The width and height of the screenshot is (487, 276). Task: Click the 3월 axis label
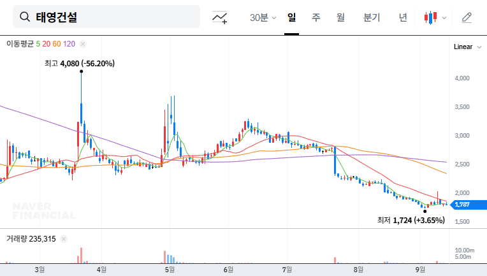(x=40, y=270)
